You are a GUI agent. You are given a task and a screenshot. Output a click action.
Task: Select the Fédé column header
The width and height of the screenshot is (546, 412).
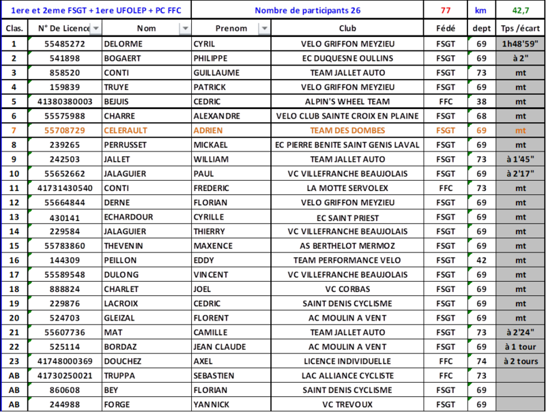(446, 28)
